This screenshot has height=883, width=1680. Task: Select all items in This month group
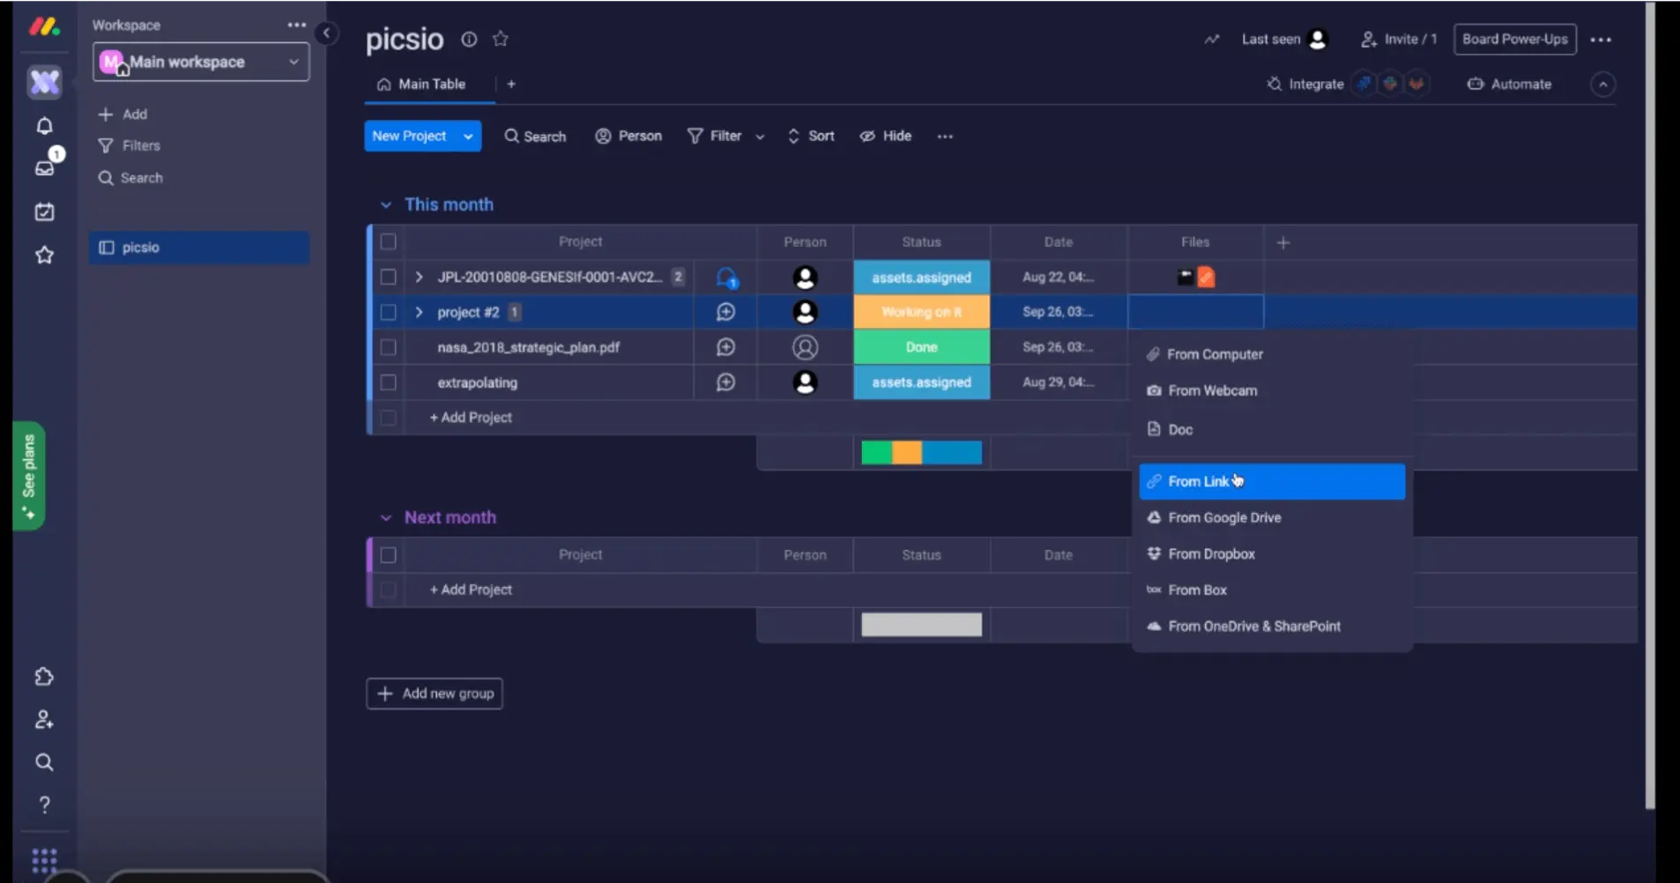[x=388, y=241]
